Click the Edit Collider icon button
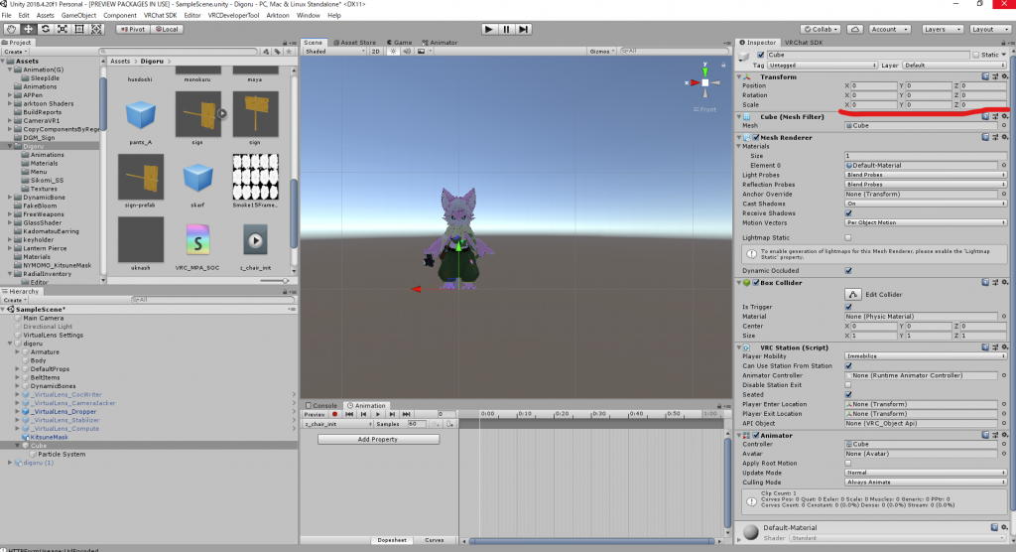The image size is (1016, 552). pos(852,295)
